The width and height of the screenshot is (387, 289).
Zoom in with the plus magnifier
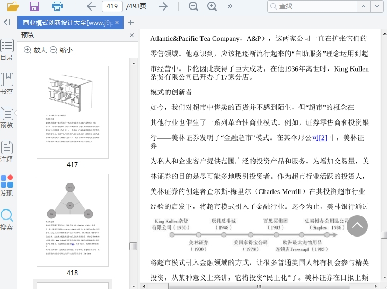coord(212,6)
